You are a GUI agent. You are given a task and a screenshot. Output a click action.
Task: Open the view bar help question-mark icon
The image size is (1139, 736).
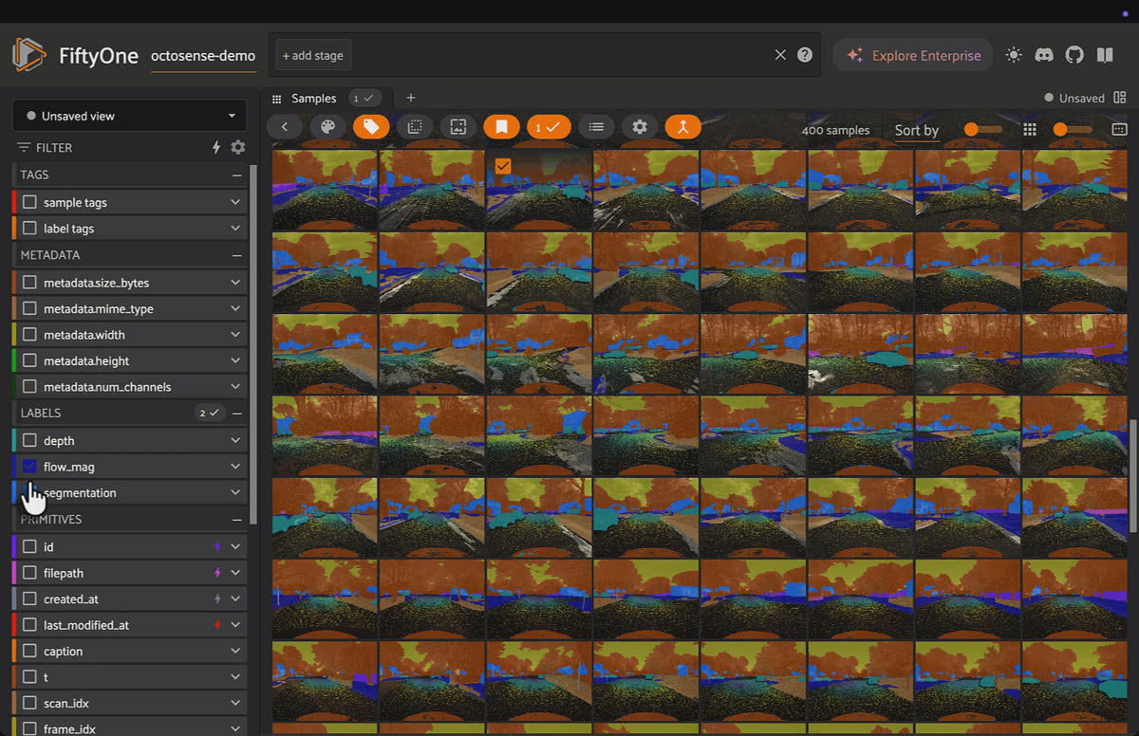pyautogui.click(x=805, y=55)
